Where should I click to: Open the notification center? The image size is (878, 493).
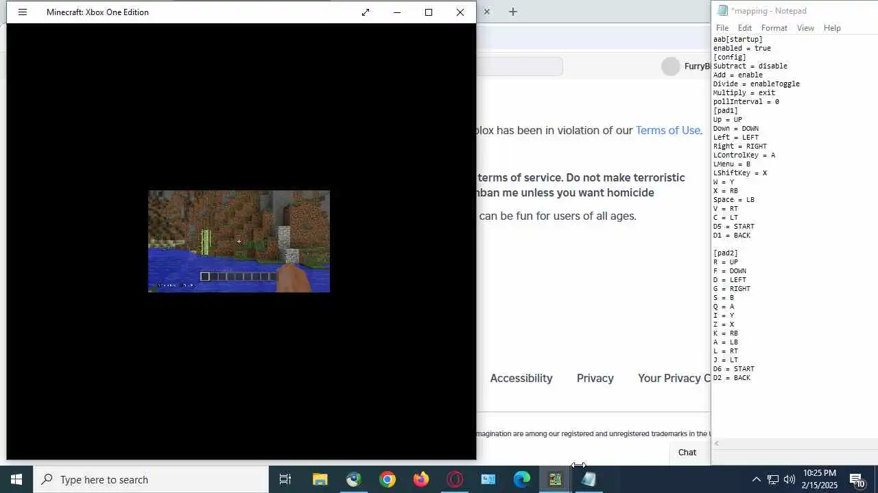point(857,479)
